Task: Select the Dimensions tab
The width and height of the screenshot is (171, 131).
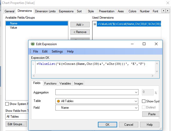Action: click(x=25, y=11)
